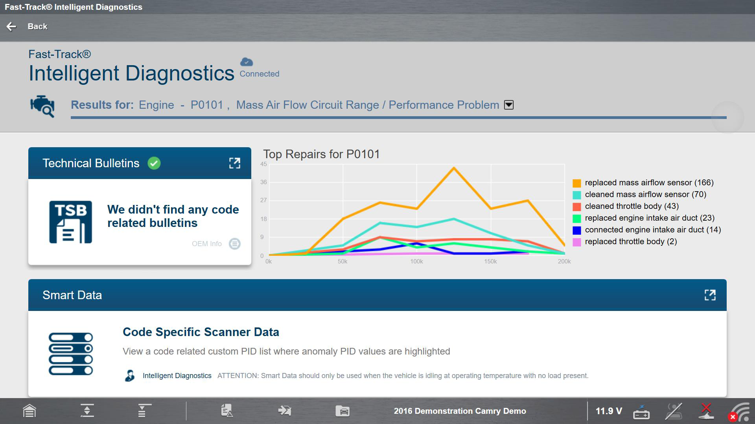Click the code scan document icon
Viewport: 755px width, 424px height.
click(227, 411)
